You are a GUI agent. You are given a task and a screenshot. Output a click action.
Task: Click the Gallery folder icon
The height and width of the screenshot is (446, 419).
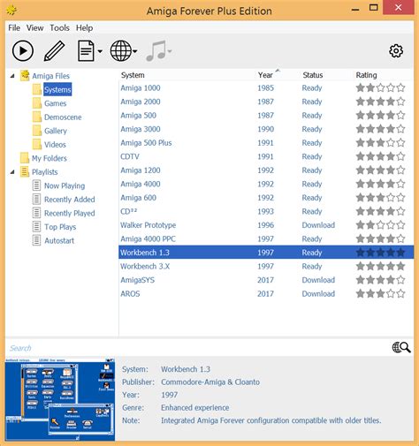click(37, 131)
